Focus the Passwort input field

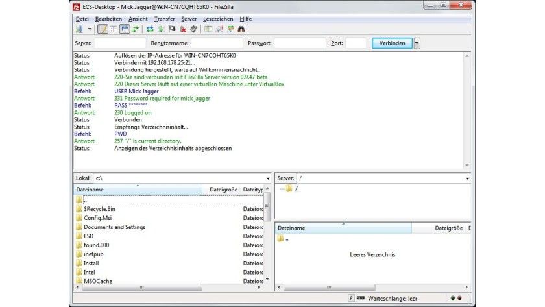(300, 43)
